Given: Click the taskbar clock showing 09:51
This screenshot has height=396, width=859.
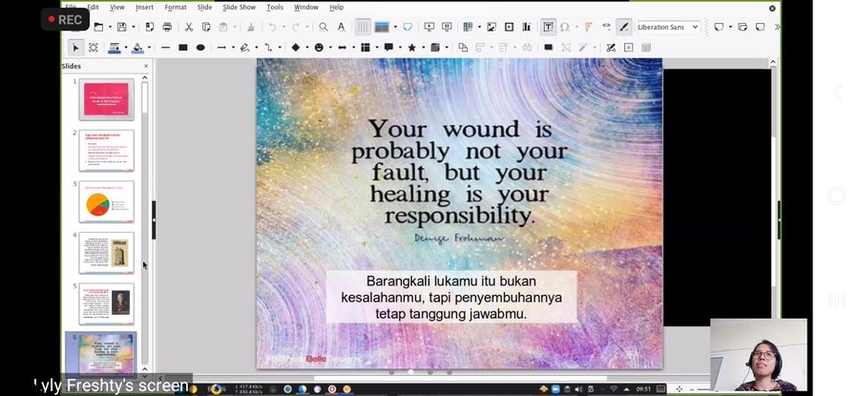Looking at the screenshot, I should coord(643,389).
